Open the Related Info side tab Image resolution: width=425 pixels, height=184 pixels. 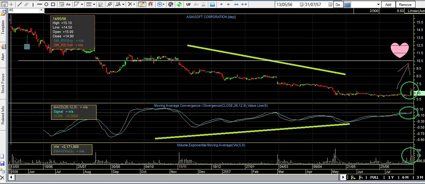click(3, 115)
